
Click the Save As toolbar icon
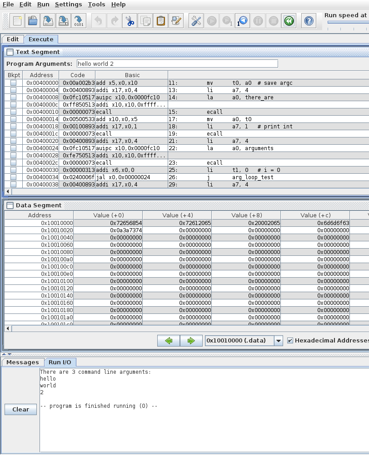(x=63, y=21)
